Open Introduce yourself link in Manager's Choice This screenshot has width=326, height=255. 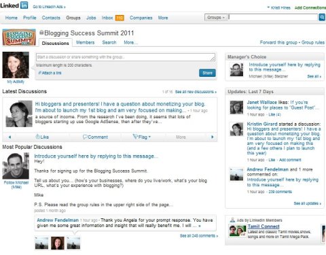[x=285, y=67]
